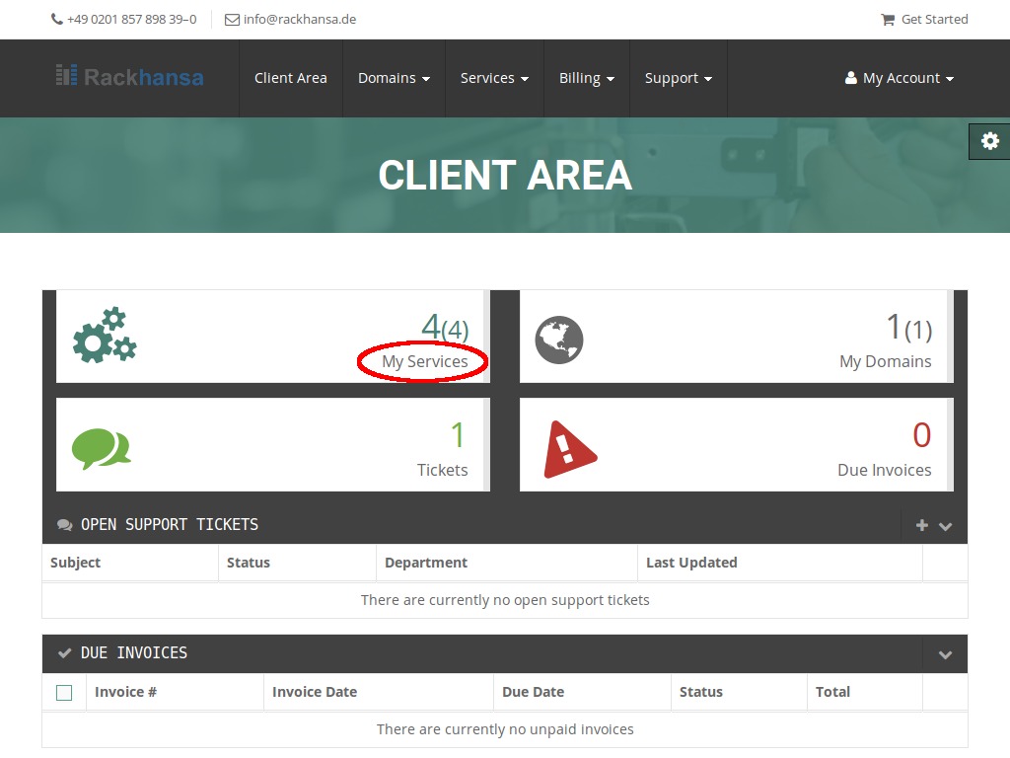Click the info@rackhansa.de email link
The image size is (1010, 758).
point(300,20)
